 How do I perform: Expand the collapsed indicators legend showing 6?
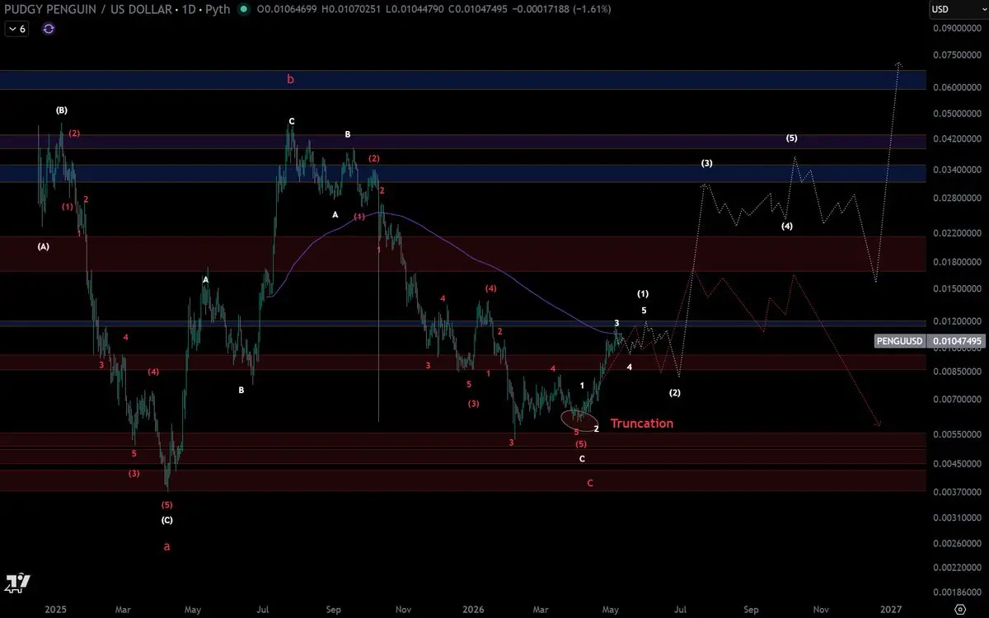pyautogui.click(x=16, y=28)
